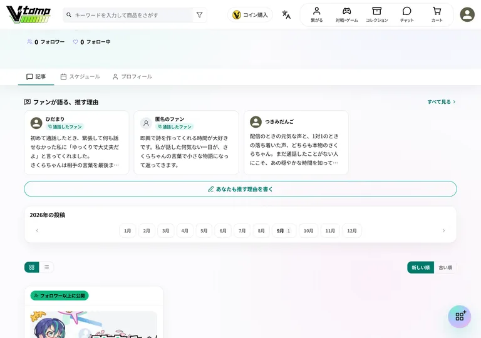The height and width of the screenshot is (338, 481).
Task: Open the スケジュール tab
Action: pos(80,77)
